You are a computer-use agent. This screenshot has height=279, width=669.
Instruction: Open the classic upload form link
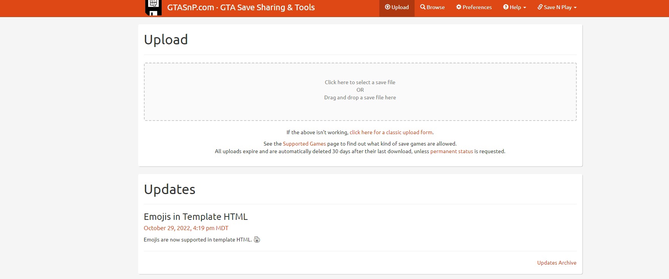tap(391, 132)
